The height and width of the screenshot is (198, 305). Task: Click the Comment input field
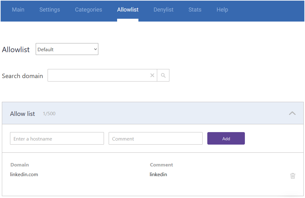pyautogui.click(x=155, y=139)
